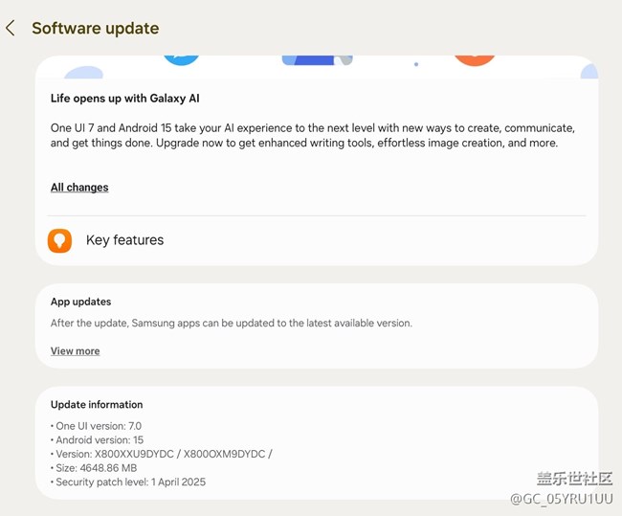Tap the back arrow beside Software update
The image size is (622, 516).
11,29
